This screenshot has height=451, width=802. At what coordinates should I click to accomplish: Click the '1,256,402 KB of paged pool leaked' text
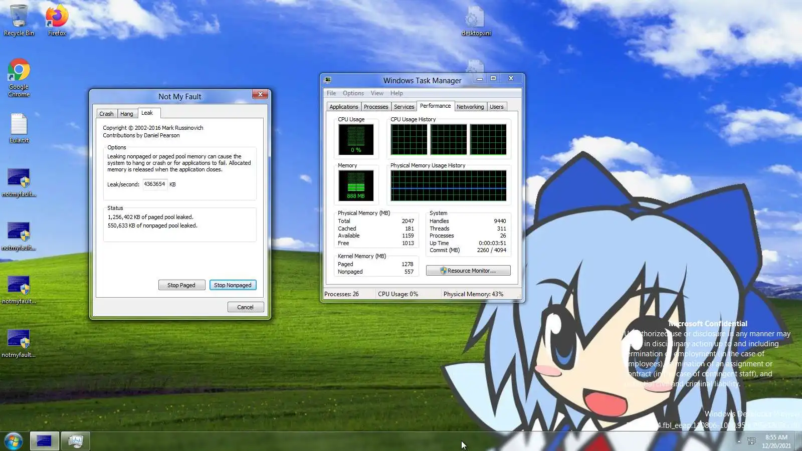pos(150,217)
